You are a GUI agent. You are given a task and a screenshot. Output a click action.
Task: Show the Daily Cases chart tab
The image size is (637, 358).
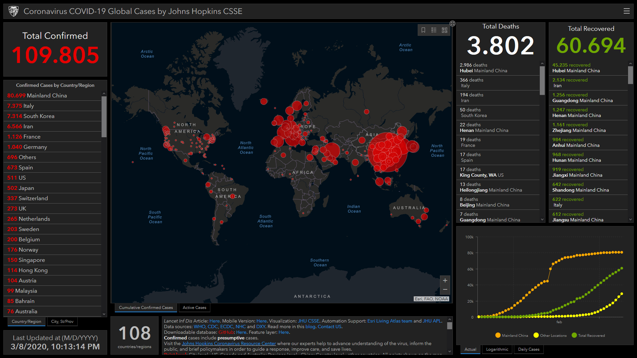click(529, 349)
